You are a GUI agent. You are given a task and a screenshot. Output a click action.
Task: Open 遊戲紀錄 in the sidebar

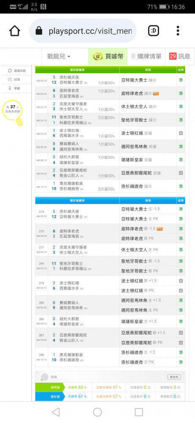pyautogui.click(x=17, y=71)
